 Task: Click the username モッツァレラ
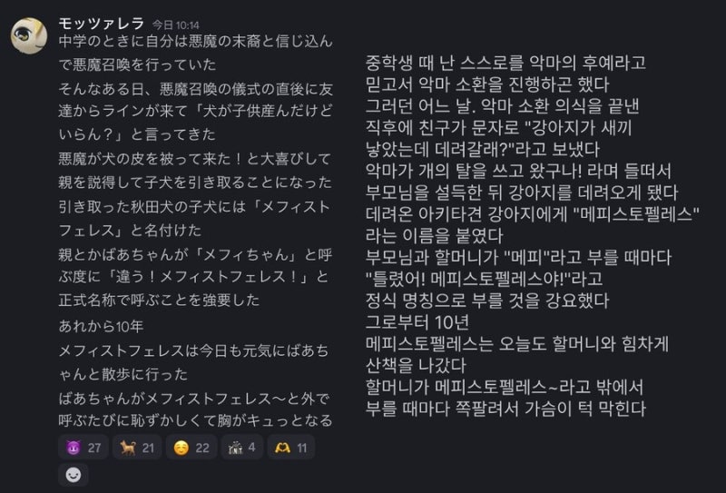click(102, 24)
